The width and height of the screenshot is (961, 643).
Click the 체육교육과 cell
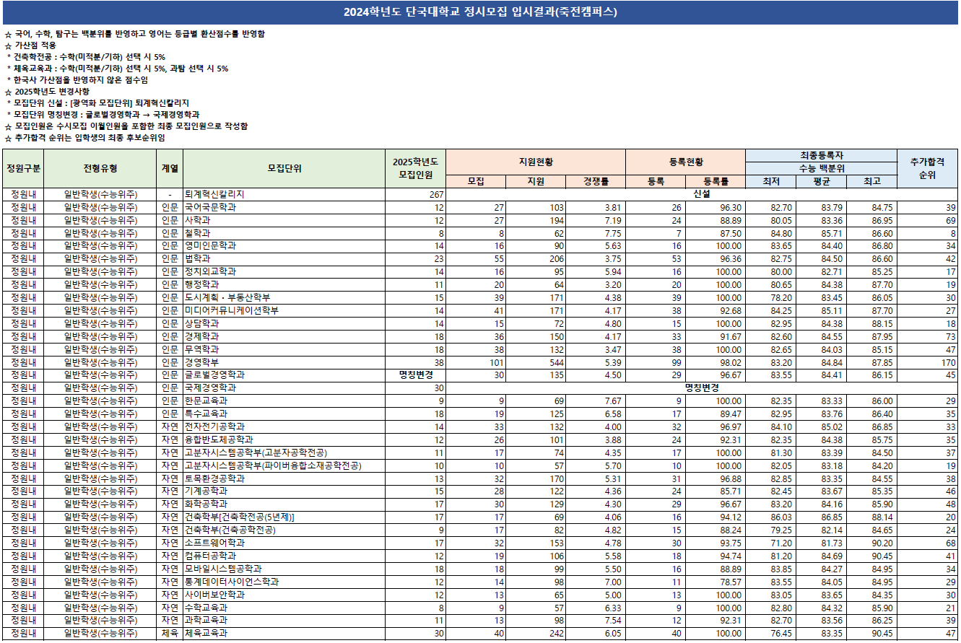(284, 634)
